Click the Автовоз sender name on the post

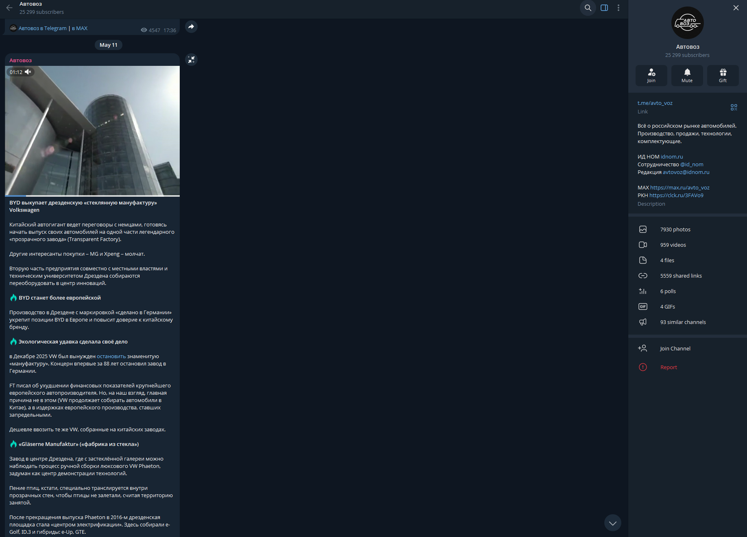pyautogui.click(x=21, y=60)
